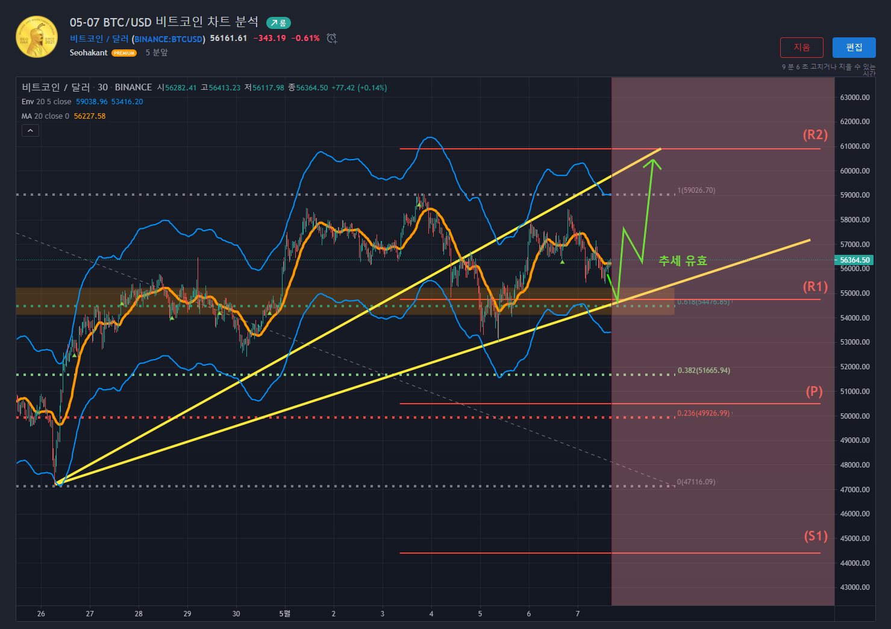The height and width of the screenshot is (629, 891).
Task: Click the add alert clock icon
Action: coord(331,39)
